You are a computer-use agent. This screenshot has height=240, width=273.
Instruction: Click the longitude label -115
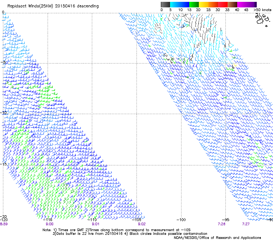48,220
